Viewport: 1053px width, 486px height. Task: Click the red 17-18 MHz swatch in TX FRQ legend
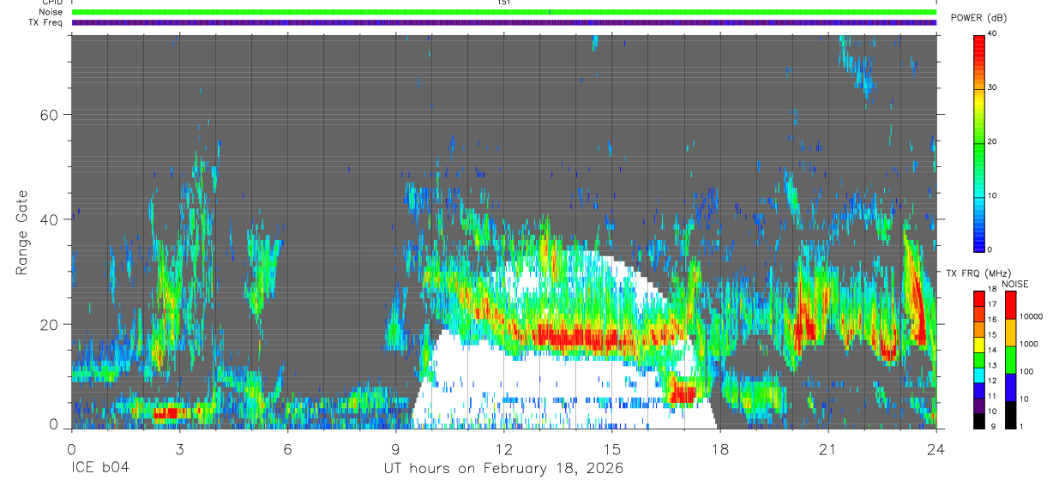click(x=979, y=299)
